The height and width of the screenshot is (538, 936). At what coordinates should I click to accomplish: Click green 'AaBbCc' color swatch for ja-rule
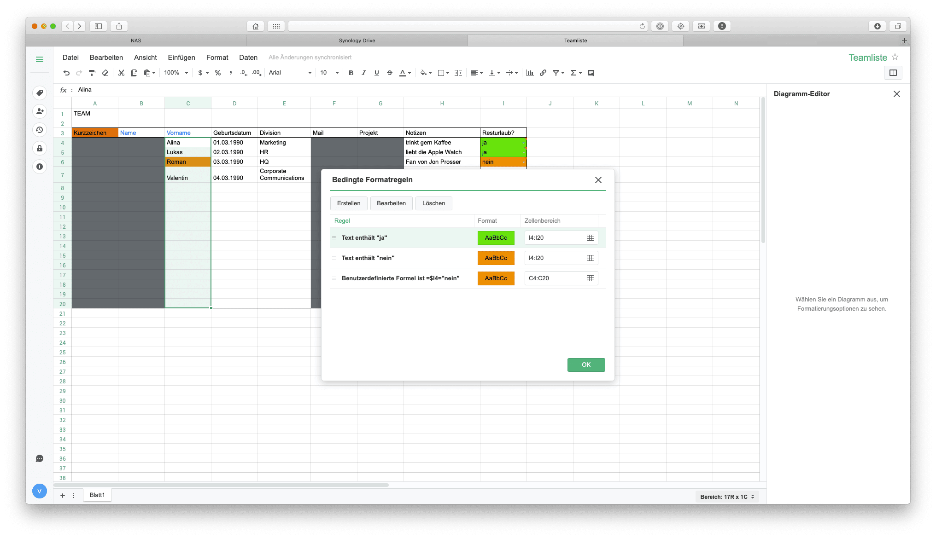496,237
